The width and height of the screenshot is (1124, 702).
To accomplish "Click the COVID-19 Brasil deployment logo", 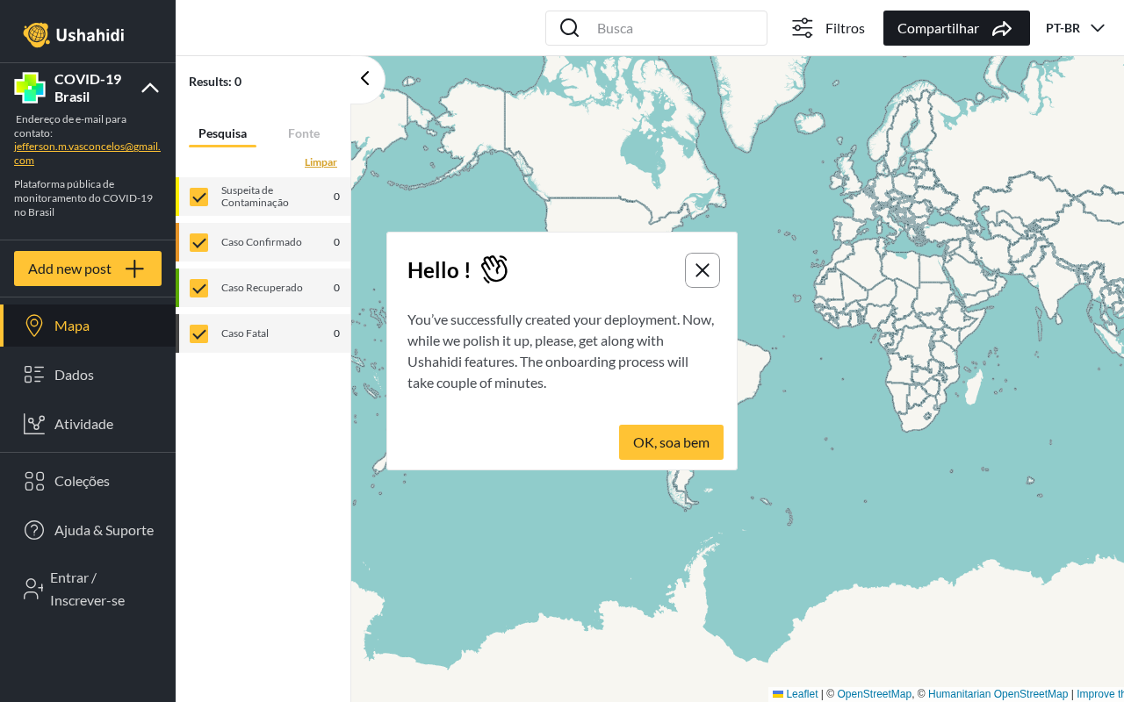I will point(30,88).
